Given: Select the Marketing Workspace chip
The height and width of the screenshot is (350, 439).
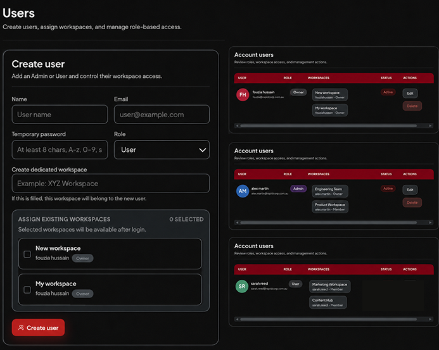Looking at the screenshot, I should (330, 287).
